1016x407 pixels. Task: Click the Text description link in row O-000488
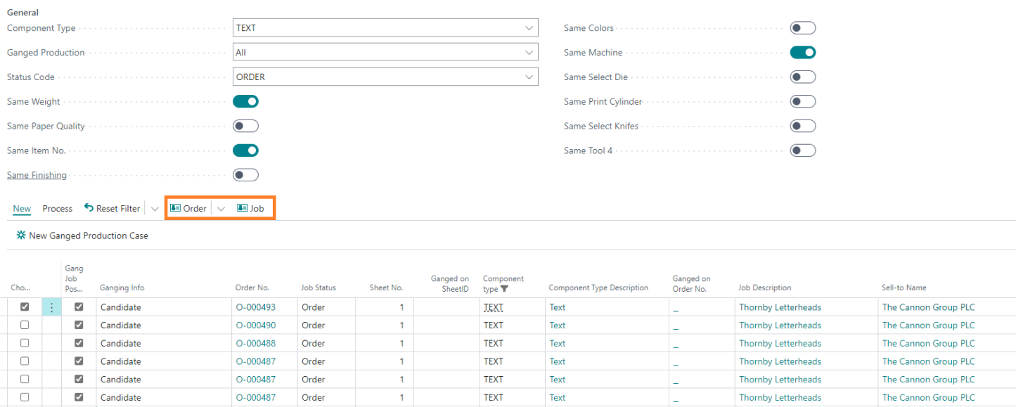tap(558, 344)
